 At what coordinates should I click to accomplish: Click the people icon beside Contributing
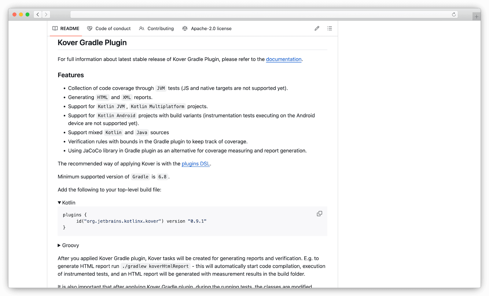click(142, 28)
